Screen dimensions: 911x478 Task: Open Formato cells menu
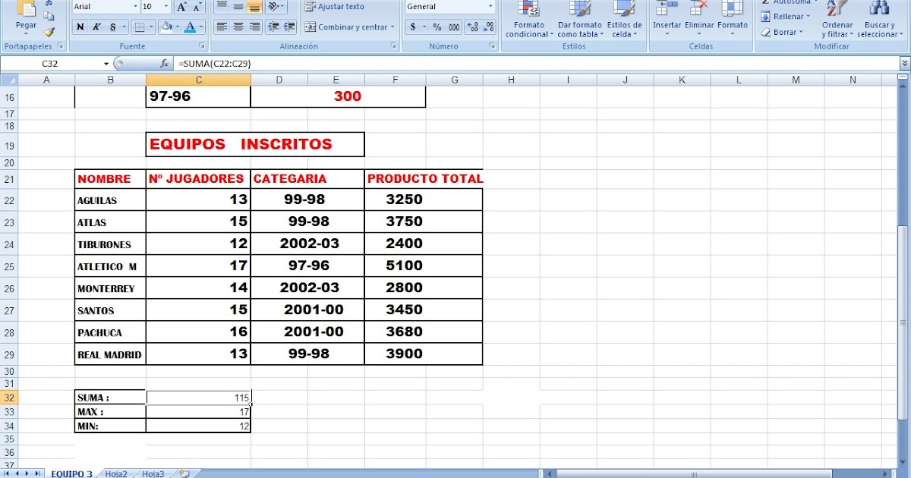point(733,17)
